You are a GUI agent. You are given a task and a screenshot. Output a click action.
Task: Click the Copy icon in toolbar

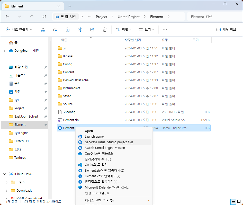click(55, 30)
